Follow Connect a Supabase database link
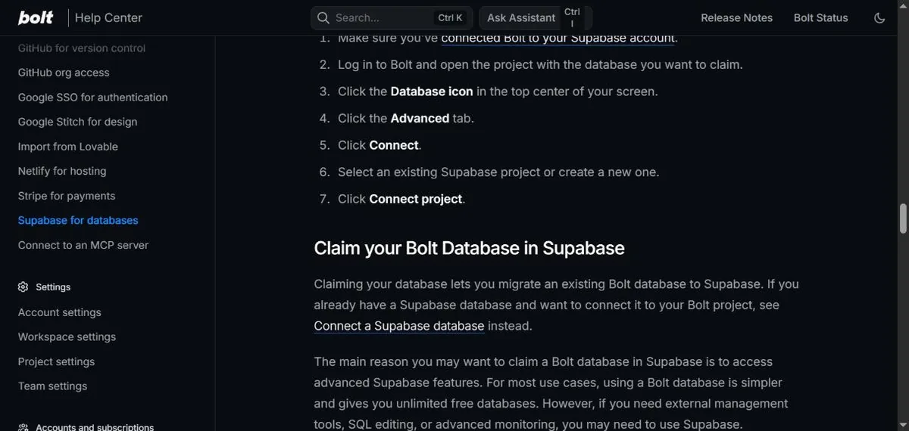 [x=399, y=326]
